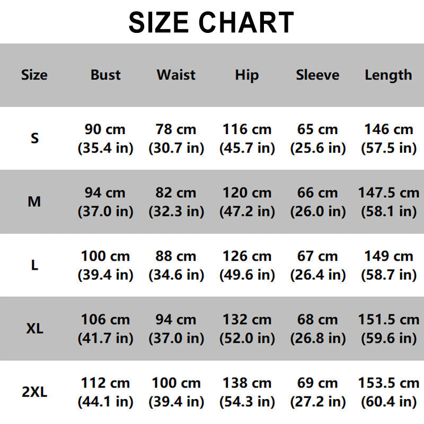Select the Length column header
This screenshot has width=424, height=424.
pos(388,75)
